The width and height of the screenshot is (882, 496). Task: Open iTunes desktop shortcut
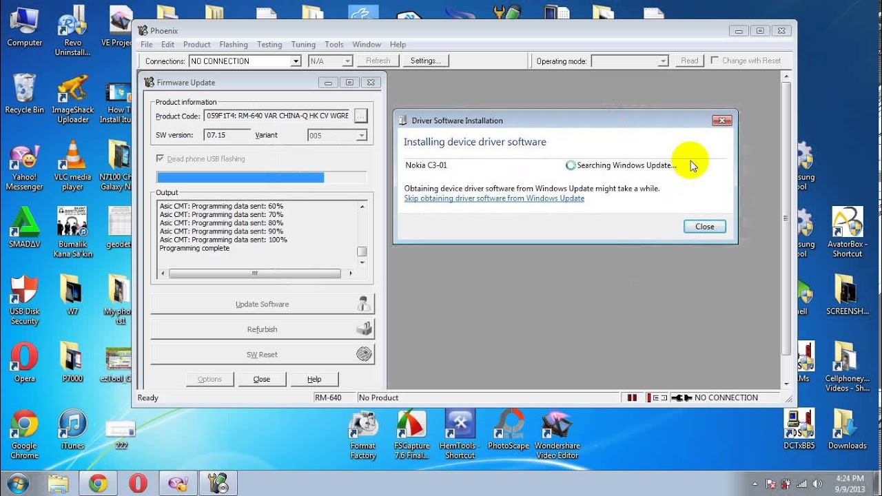[x=72, y=430]
